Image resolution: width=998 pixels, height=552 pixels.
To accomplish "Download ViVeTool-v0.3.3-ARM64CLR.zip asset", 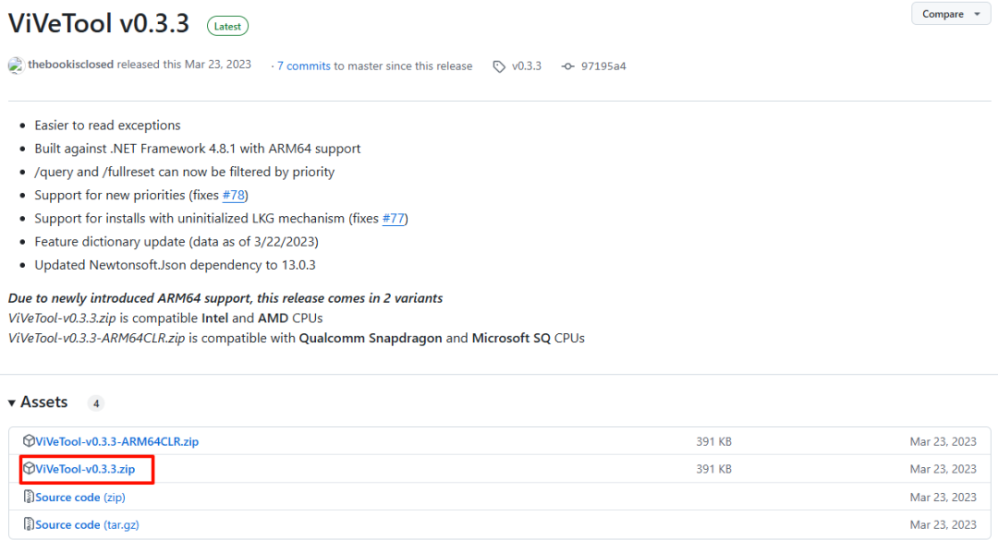I will pos(116,441).
